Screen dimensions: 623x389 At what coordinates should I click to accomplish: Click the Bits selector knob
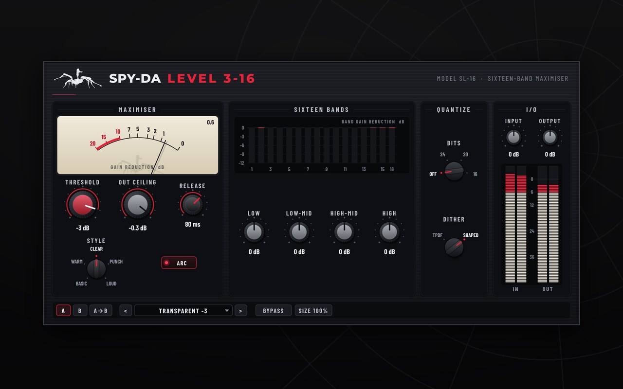(454, 171)
